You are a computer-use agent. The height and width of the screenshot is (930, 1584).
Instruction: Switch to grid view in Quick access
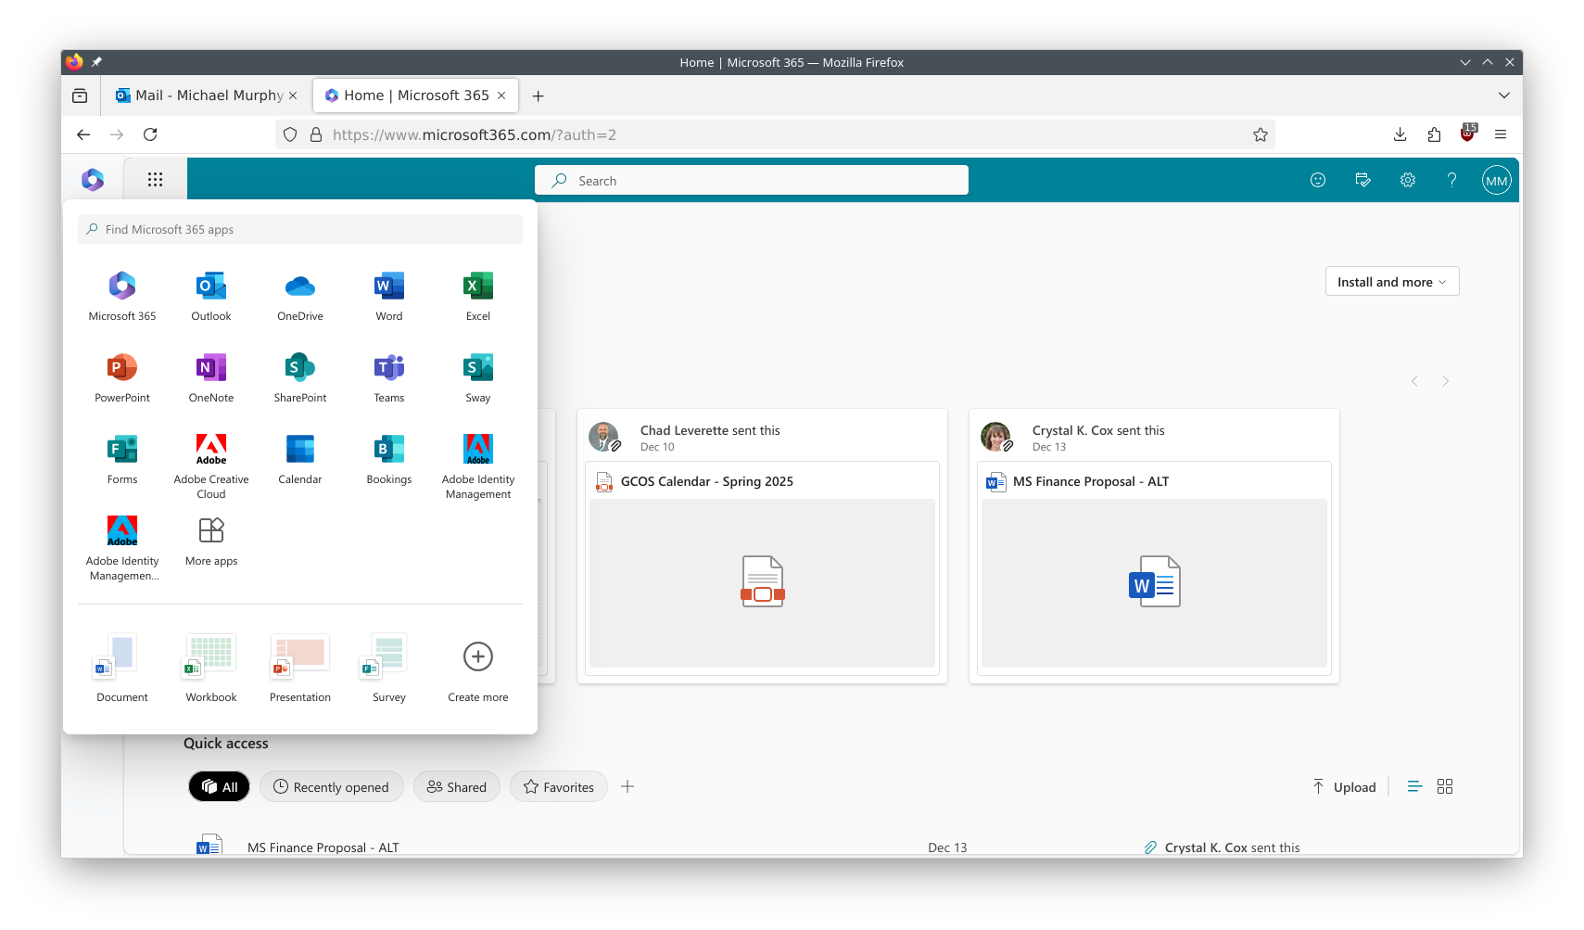coord(1445,786)
